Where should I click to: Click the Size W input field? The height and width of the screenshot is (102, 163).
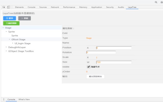point(114,62)
